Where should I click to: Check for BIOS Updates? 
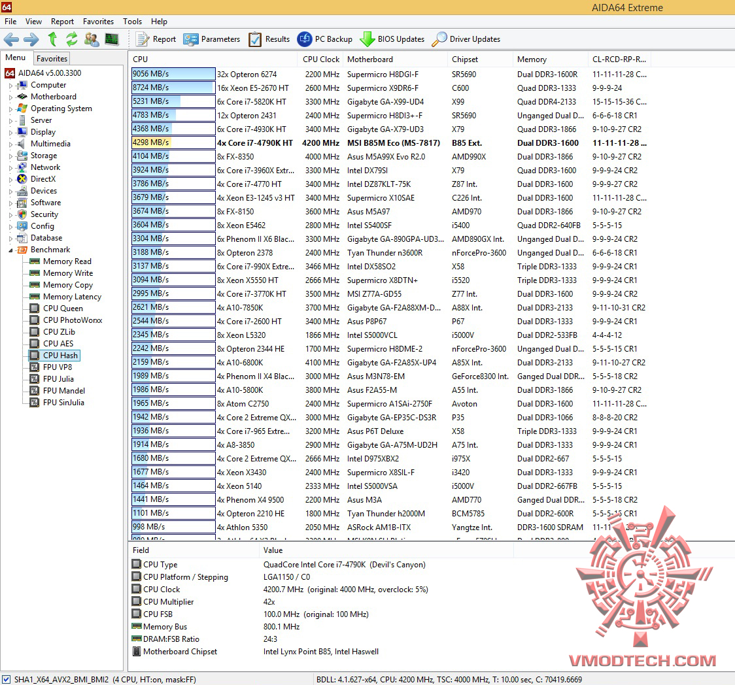tap(392, 39)
